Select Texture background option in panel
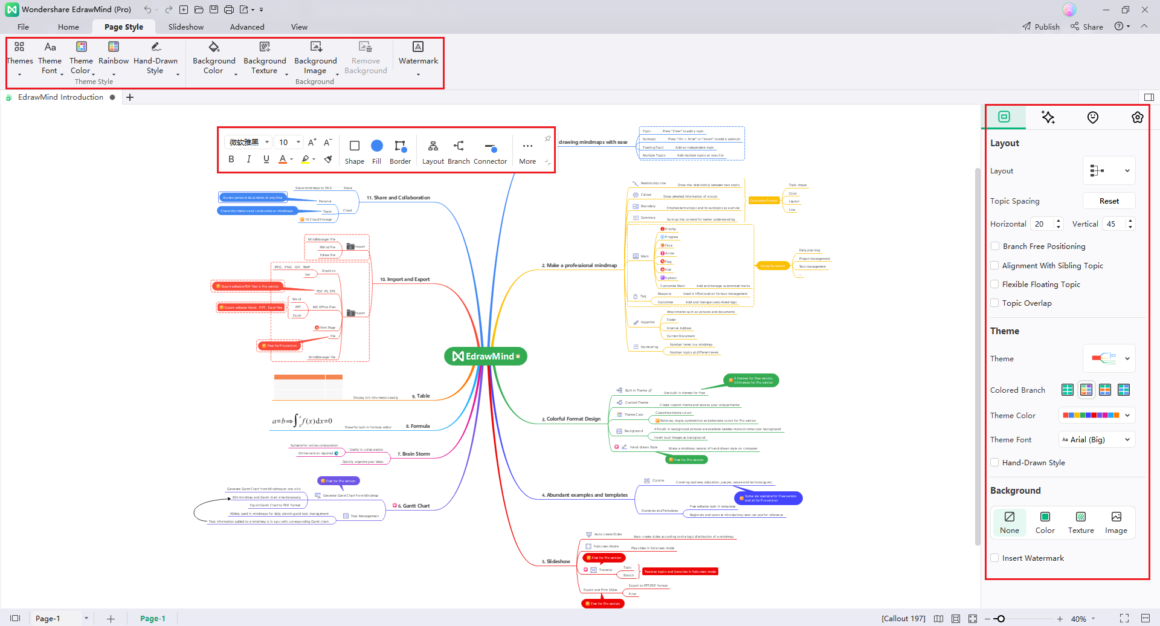Screen dimensions: 1160x626 pyautogui.click(x=1081, y=523)
